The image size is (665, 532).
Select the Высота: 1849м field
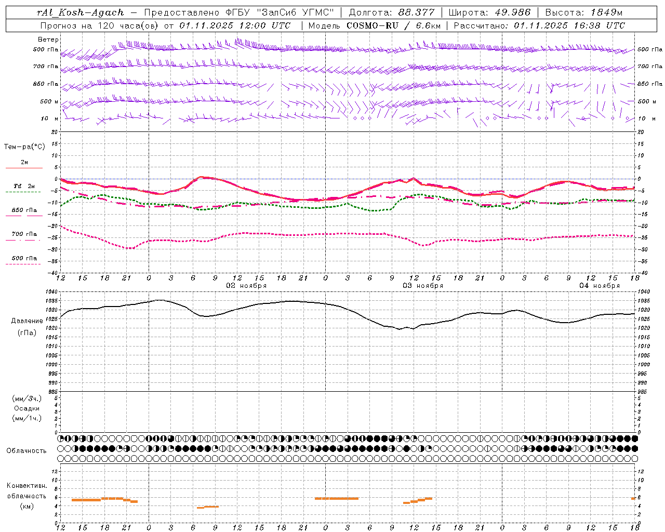583,12
